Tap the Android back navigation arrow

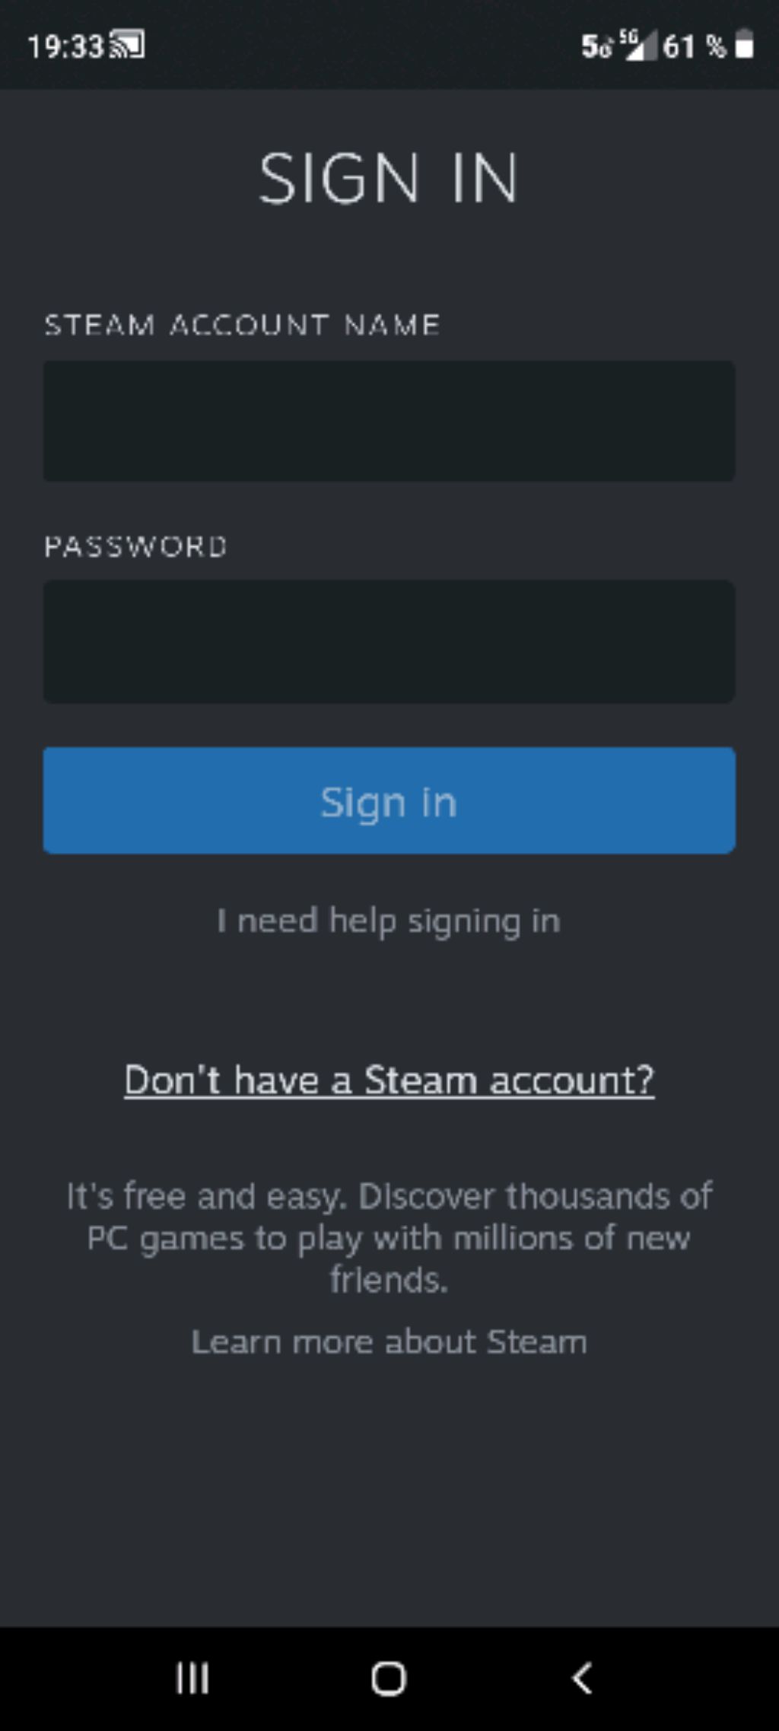click(582, 1678)
